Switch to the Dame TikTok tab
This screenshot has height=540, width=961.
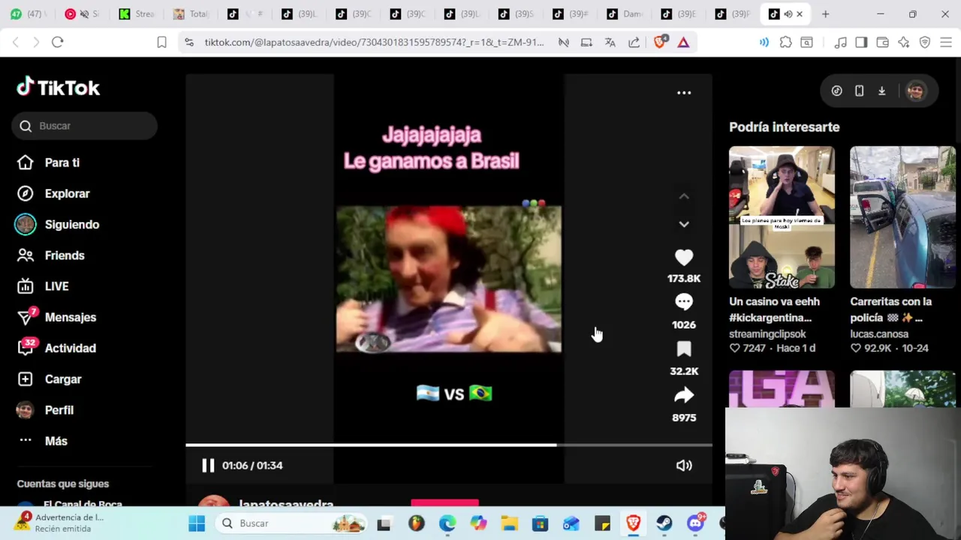click(625, 13)
